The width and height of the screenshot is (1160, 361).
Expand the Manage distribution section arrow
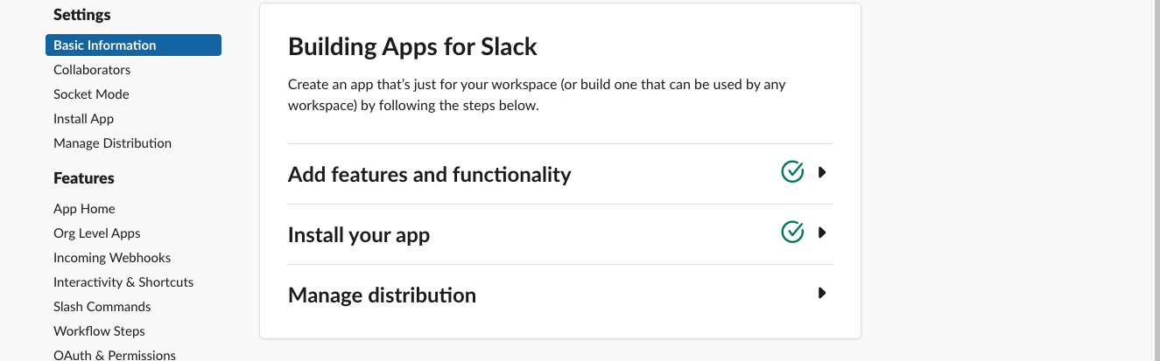click(x=822, y=293)
